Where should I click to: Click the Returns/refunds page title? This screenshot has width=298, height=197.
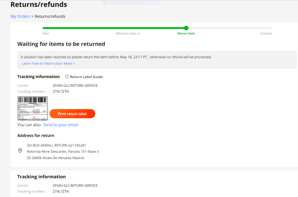[39, 5]
